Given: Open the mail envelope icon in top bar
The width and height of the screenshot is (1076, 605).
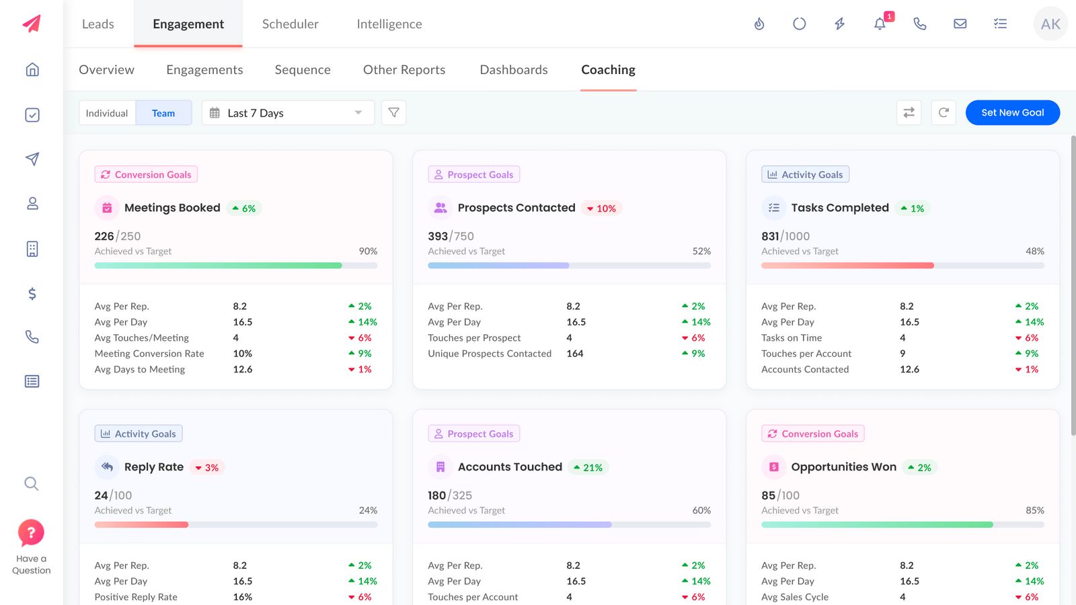Looking at the screenshot, I should click(x=960, y=24).
